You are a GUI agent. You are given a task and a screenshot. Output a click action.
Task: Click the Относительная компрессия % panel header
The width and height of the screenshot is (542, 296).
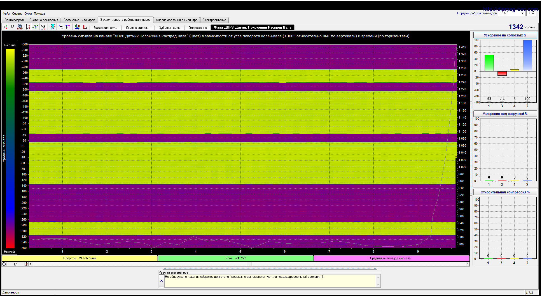pyautogui.click(x=505, y=192)
